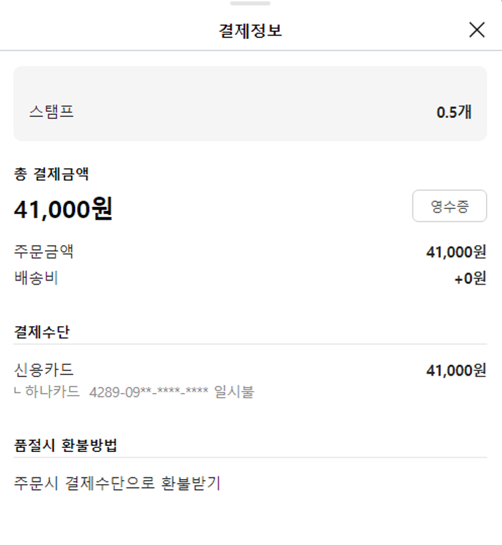Screen dimensions: 502x545
Task: Click the +0원 shipping fee value
Action: [470, 279]
